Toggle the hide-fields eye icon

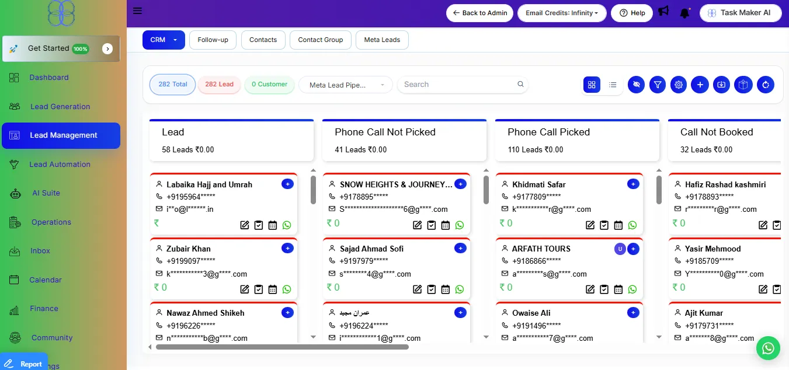pos(636,85)
